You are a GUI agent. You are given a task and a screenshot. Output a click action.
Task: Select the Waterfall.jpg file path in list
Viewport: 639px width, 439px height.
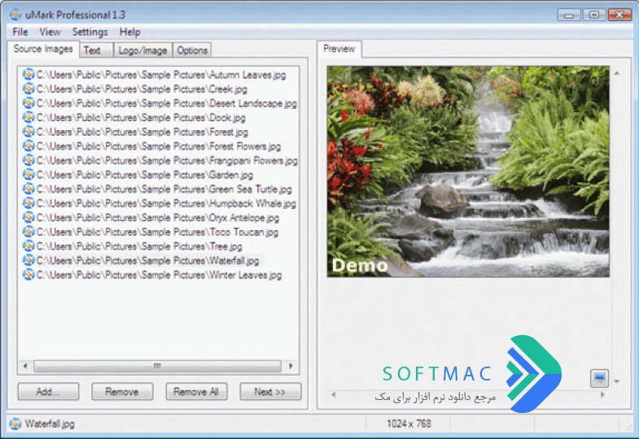point(148,260)
